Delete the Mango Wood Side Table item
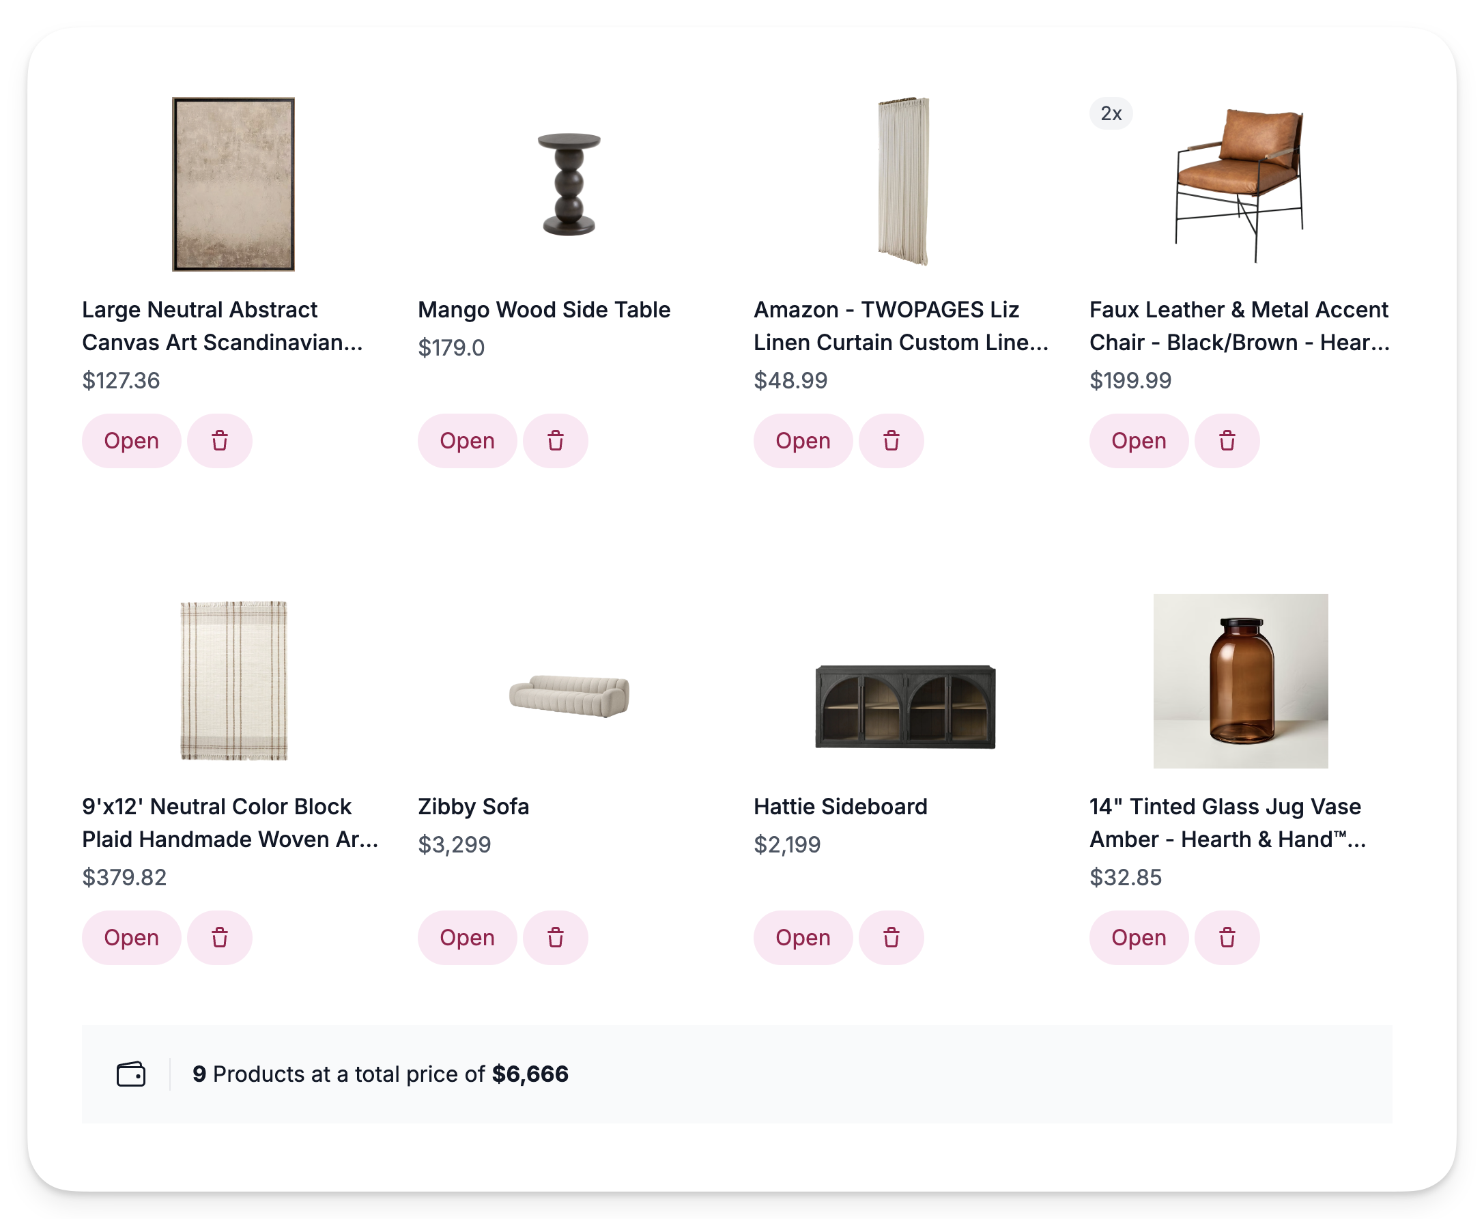The width and height of the screenshot is (1484, 1219). 555,441
